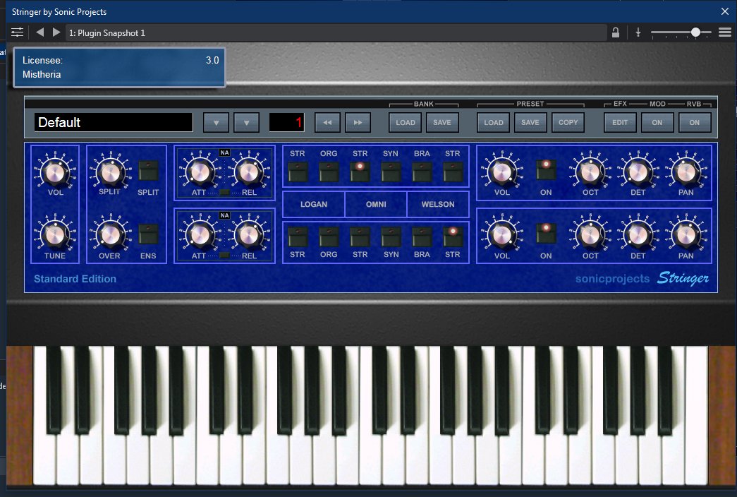Click upper layer PAN knob

(x=686, y=172)
